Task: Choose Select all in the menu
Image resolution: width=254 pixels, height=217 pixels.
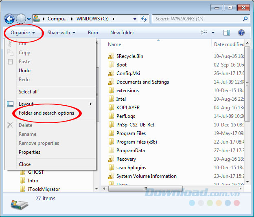Action: pyautogui.click(x=28, y=92)
